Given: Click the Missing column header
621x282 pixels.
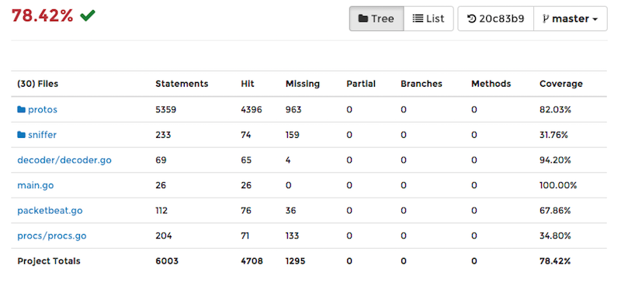Looking at the screenshot, I should (x=303, y=84).
